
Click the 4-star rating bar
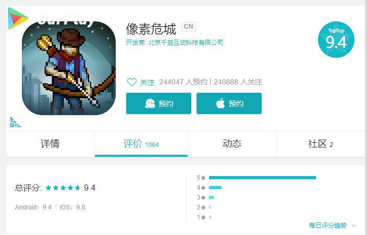[215, 188]
